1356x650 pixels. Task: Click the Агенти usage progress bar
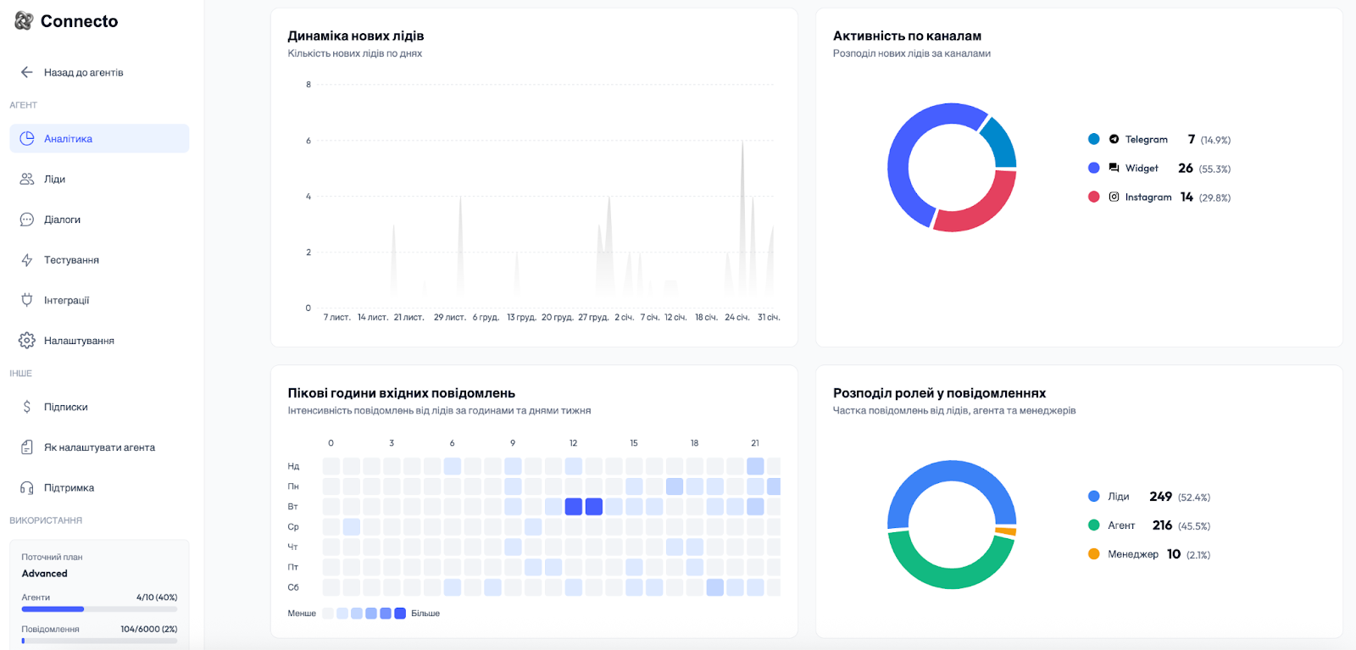click(x=99, y=608)
